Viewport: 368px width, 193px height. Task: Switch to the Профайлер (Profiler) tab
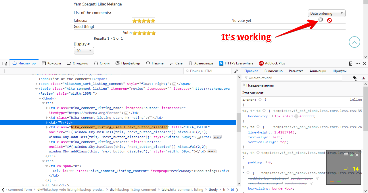point(128,63)
